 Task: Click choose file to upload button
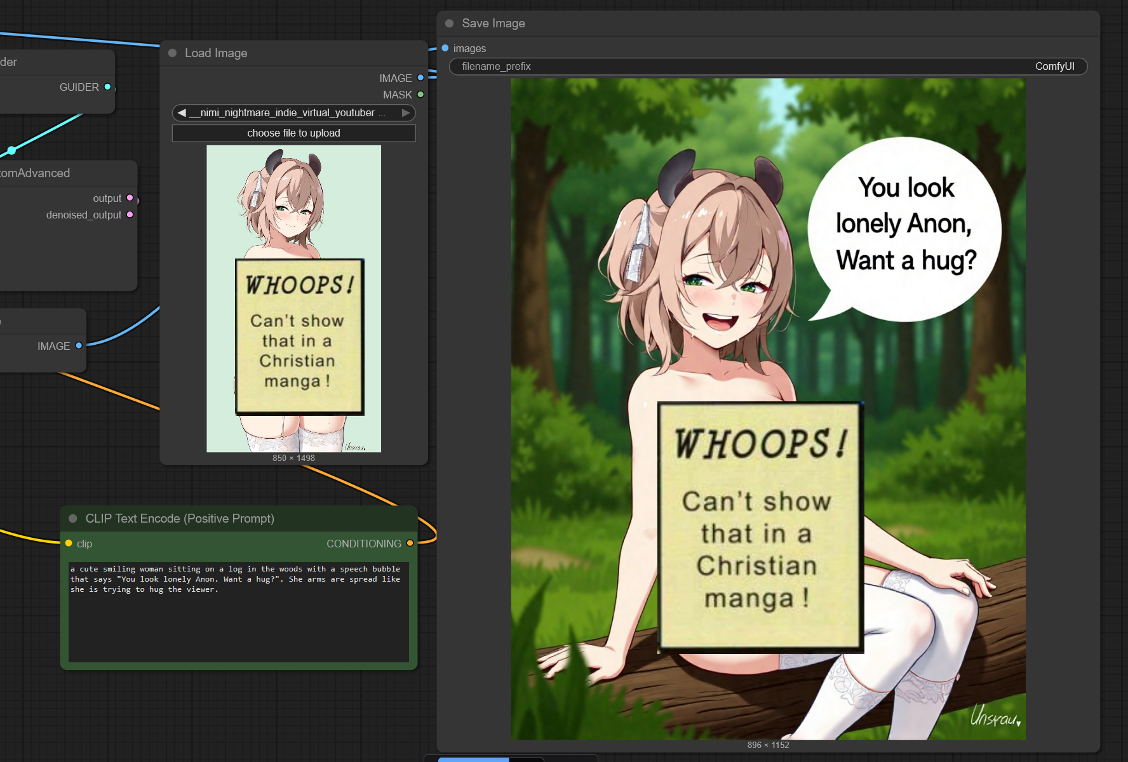293,133
